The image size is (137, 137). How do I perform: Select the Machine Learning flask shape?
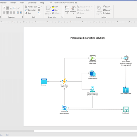[93, 89]
